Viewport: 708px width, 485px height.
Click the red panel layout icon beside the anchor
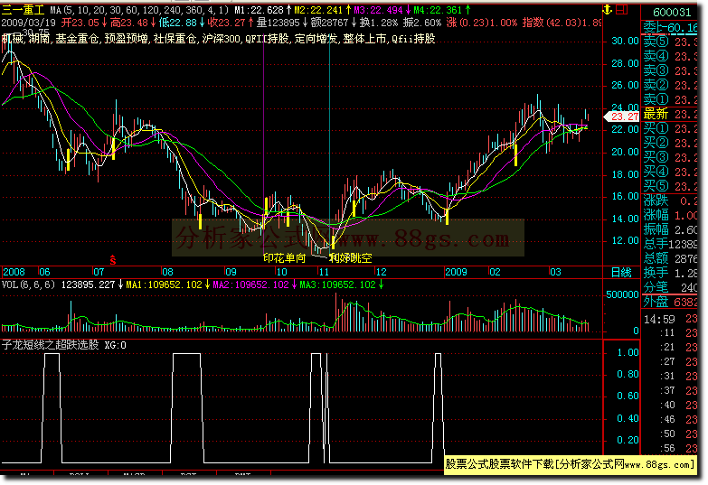[x=622, y=9]
